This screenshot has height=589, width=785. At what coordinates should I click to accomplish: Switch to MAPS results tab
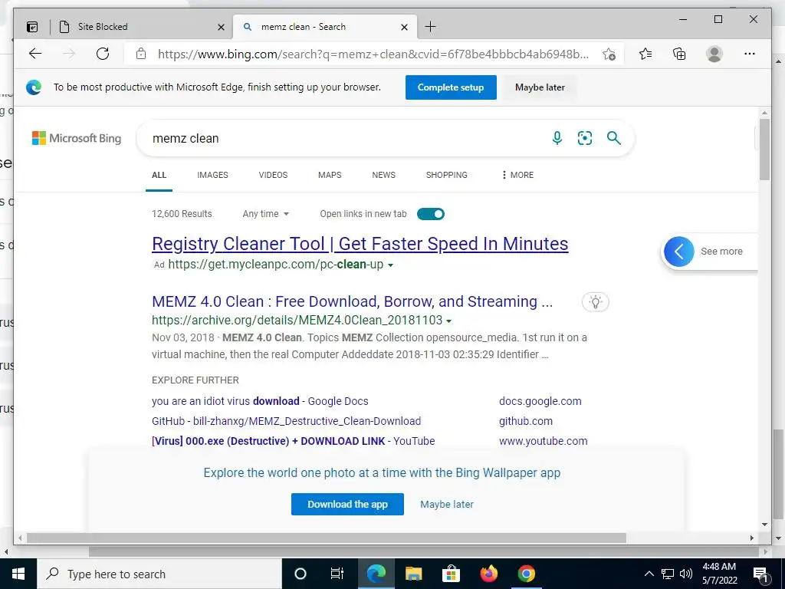(330, 175)
